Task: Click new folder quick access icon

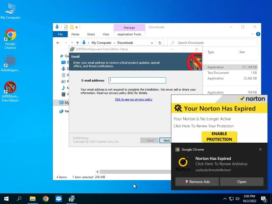Action: (x=72, y=27)
